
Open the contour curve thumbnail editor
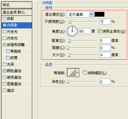72,73
